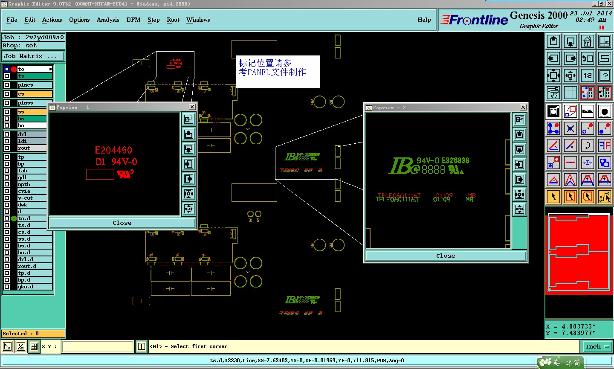
Task: Click the pan-up icon in Popview 2
Action: (x=519, y=135)
